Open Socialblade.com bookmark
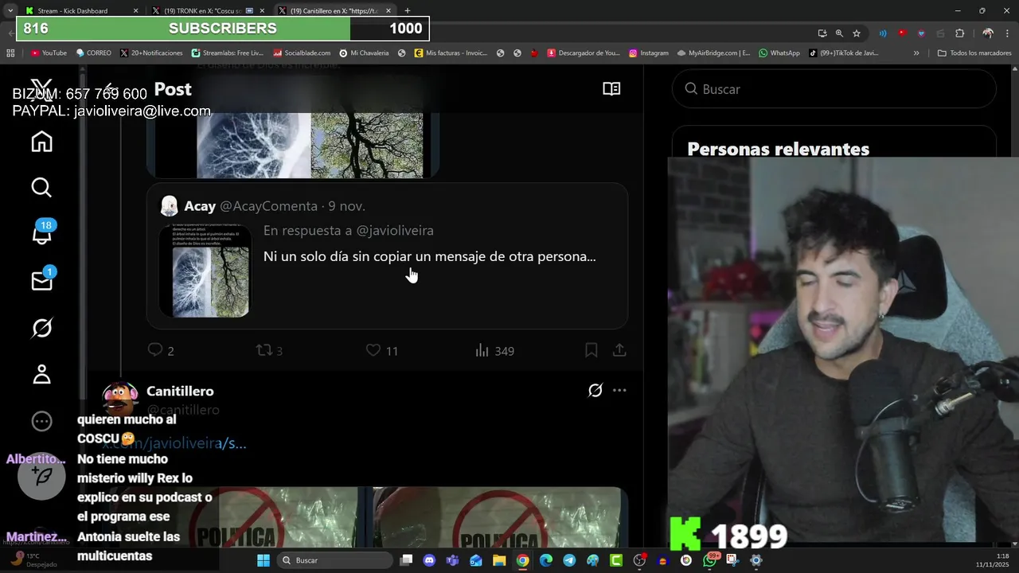Screen dimensions: 1019x573 point(302,53)
